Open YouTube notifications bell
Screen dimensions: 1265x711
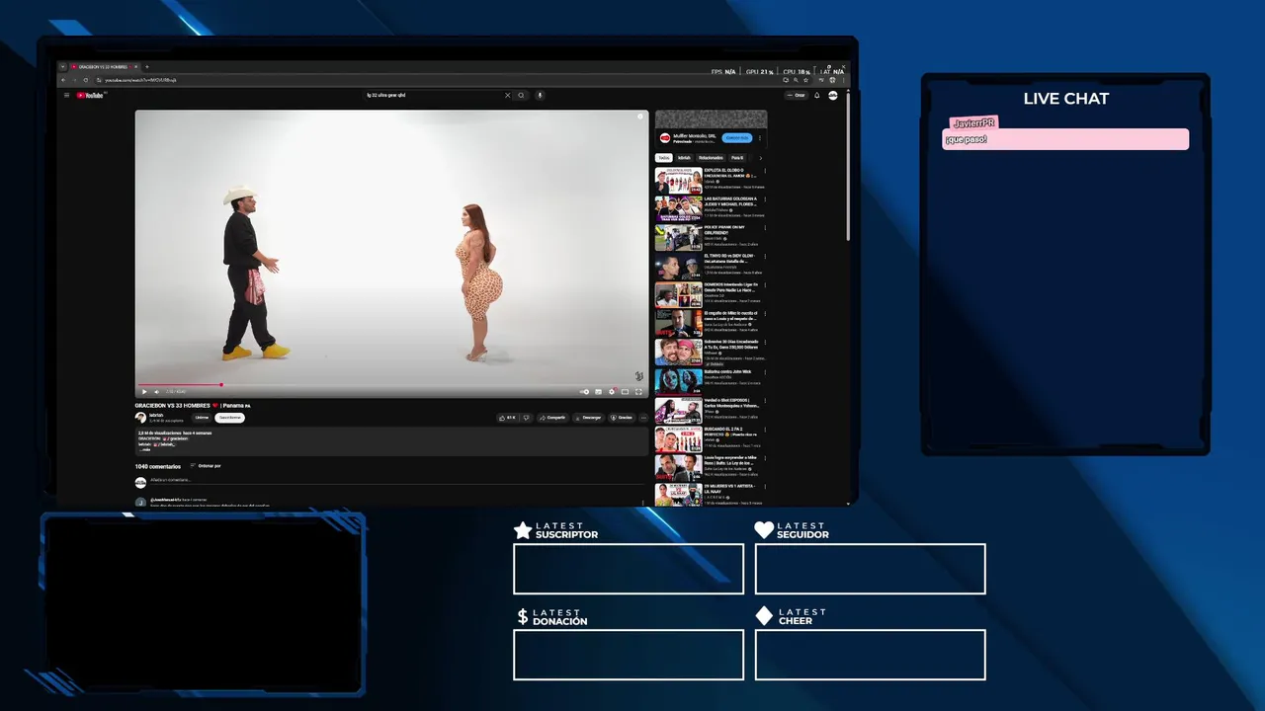[817, 95]
